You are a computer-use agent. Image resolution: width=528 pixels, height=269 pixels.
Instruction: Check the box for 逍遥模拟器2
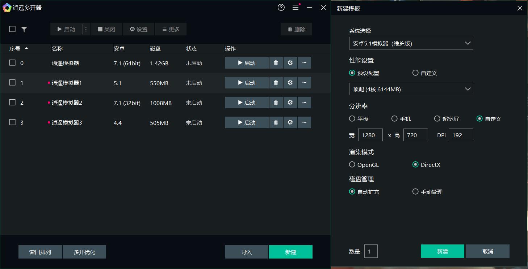[12, 103]
